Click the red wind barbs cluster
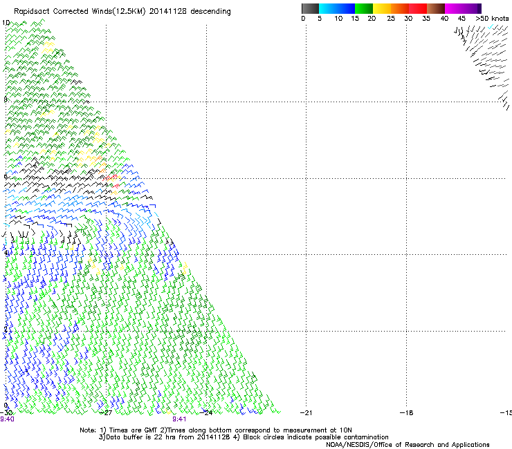Viewport: 512px width, 449px height. point(111,181)
